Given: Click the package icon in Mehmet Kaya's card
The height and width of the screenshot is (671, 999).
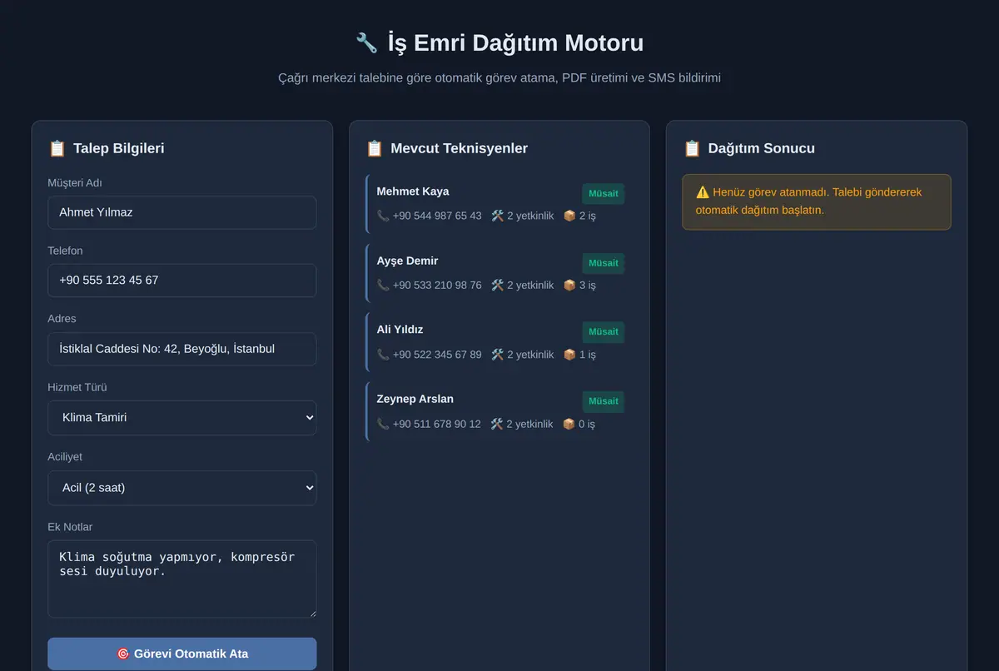Looking at the screenshot, I should (569, 216).
